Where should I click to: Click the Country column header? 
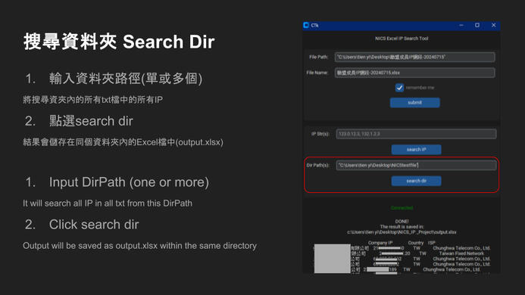(x=416, y=243)
